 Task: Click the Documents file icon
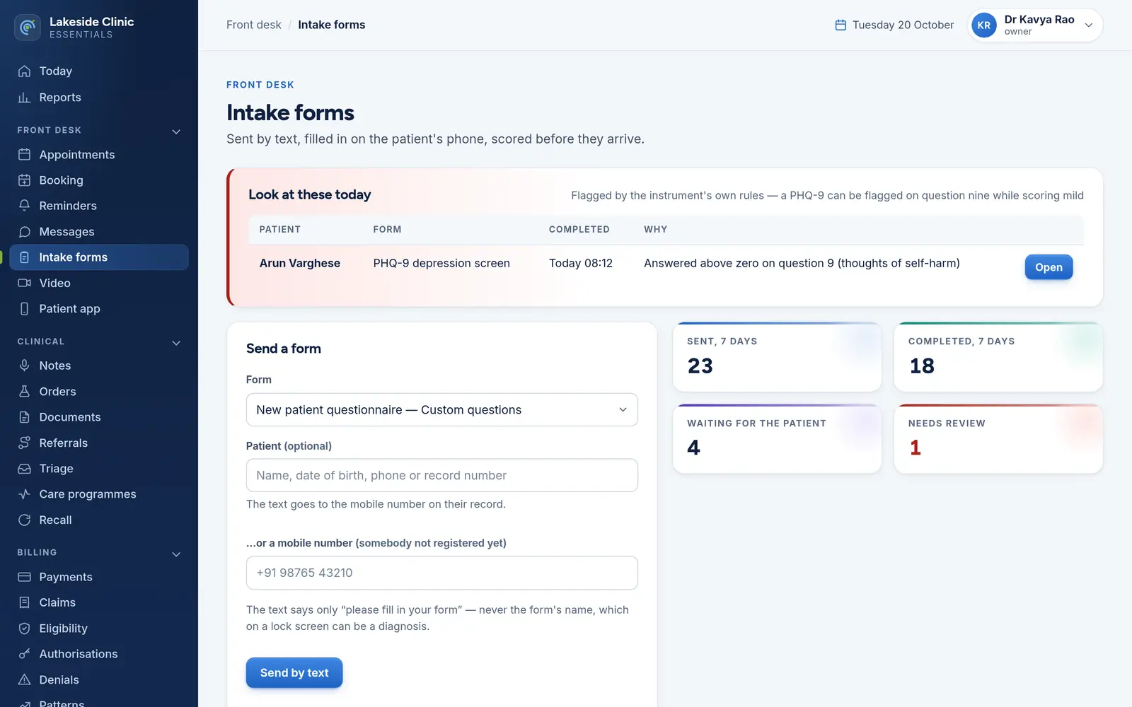tap(24, 417)
